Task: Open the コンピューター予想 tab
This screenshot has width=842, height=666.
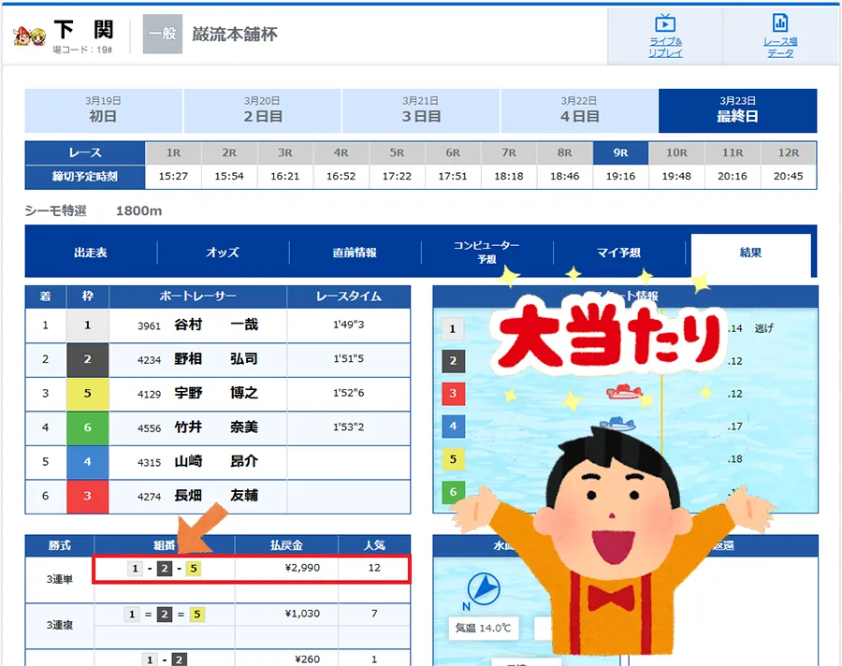Action: [486, 253]
